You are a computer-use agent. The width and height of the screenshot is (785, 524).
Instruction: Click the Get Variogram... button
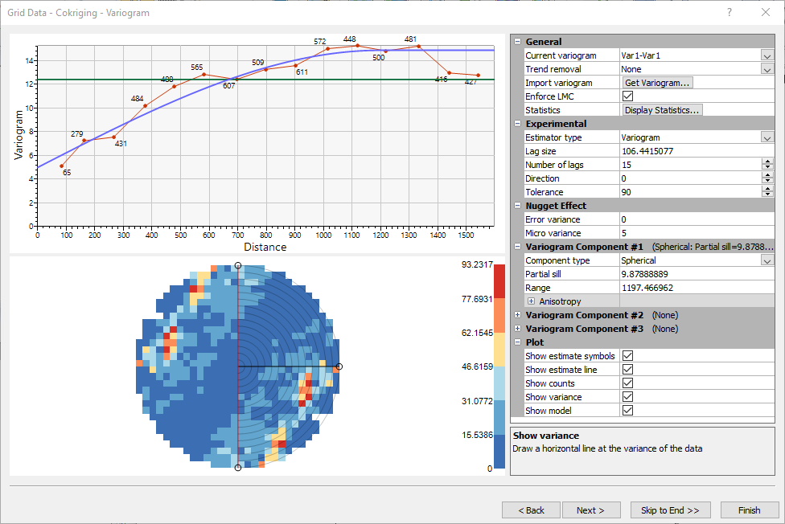[x=657, y=83]
